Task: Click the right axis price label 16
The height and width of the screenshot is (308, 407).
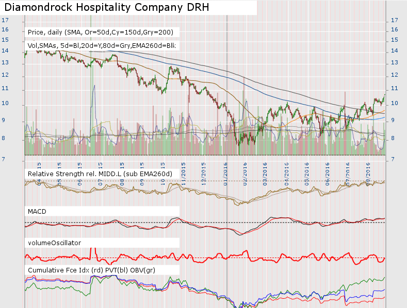Action: (x=395, y=29)
